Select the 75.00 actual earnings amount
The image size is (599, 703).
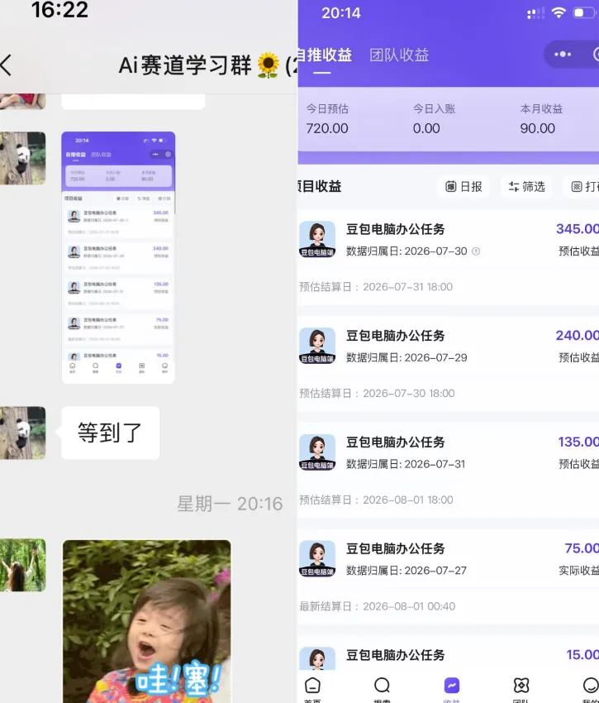[x=582, y=548]
